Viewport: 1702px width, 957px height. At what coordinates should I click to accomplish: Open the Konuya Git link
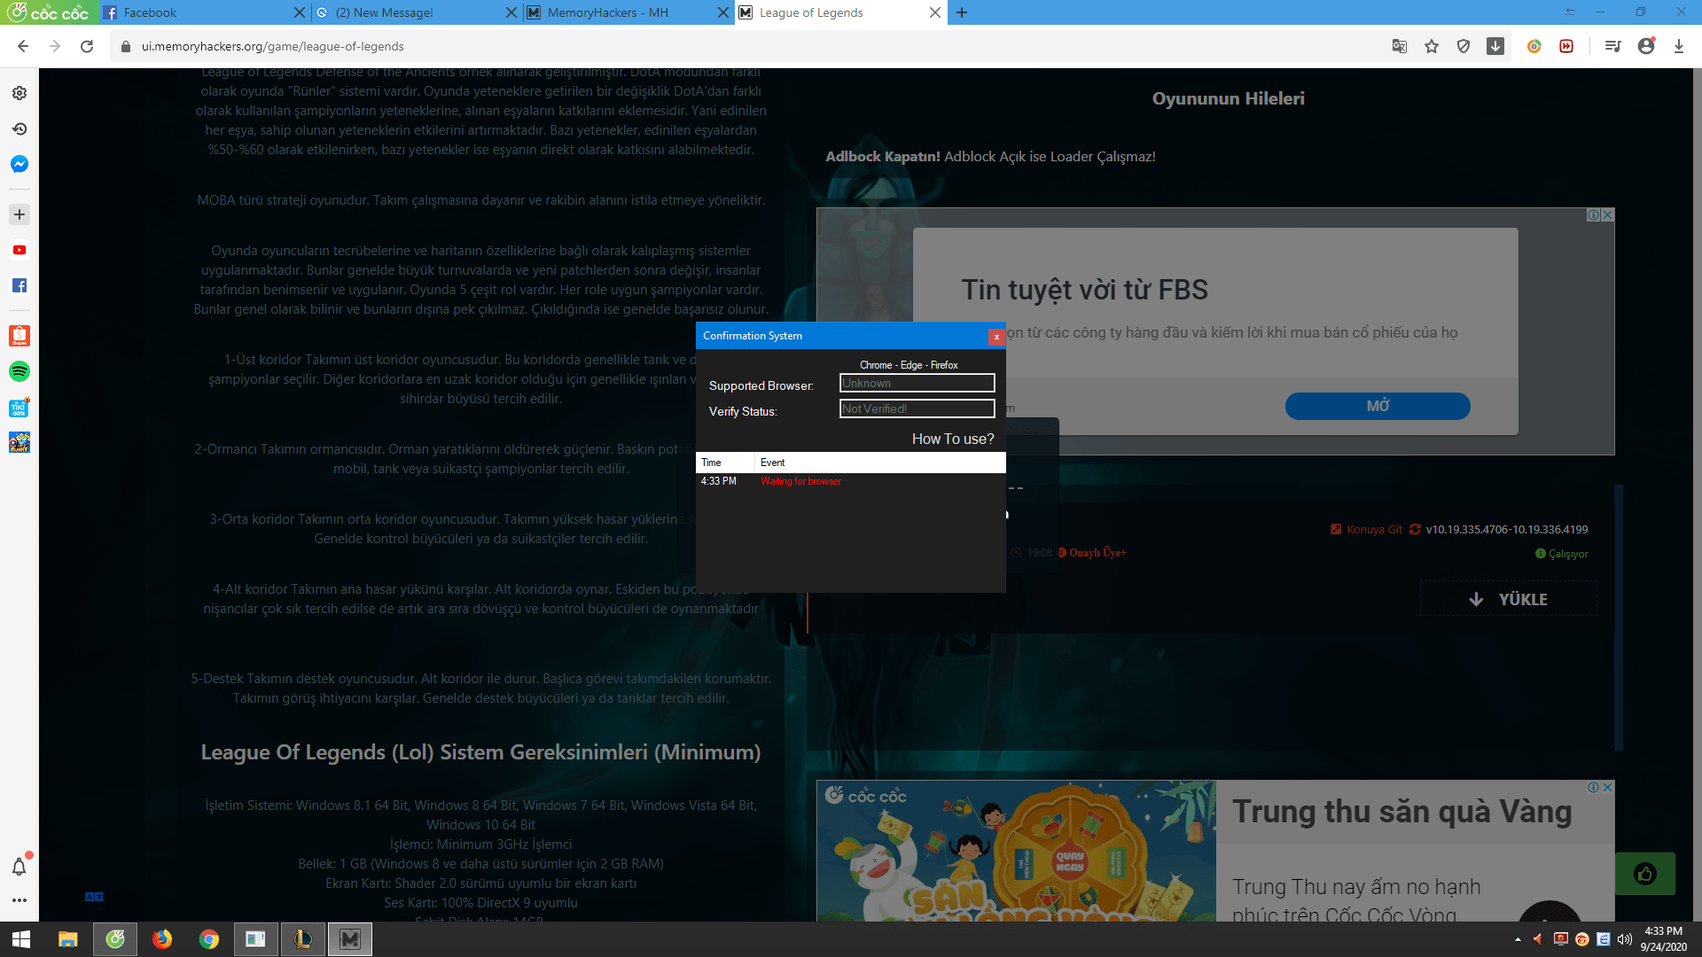point(1366,529)
